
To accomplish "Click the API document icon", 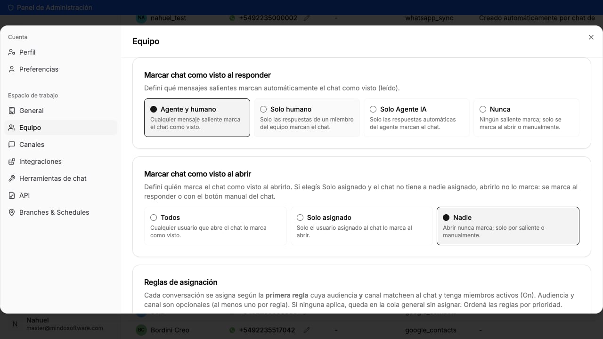I will (x=12, y=195).
